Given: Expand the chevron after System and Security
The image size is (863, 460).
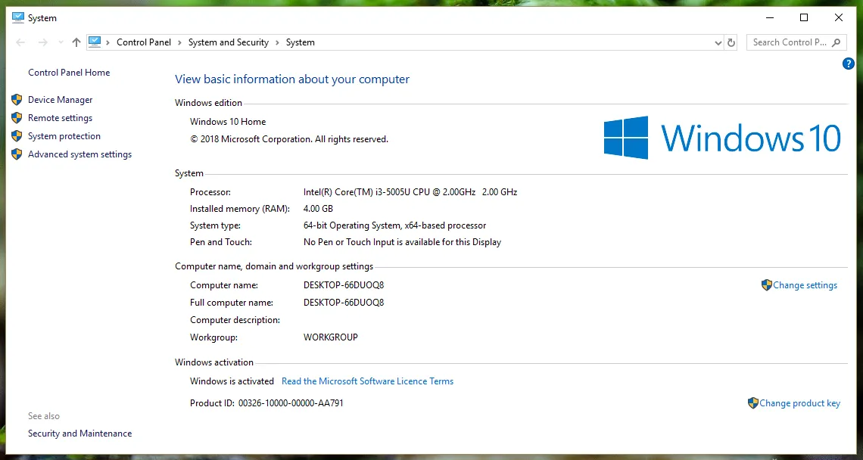Looking at the screenshot, I should [277, 42].
